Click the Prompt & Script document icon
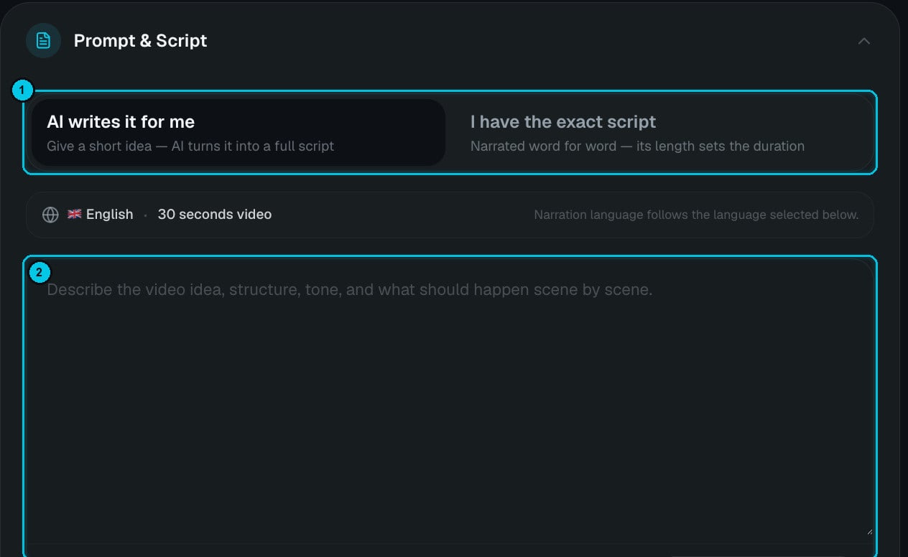The image size is (908, 557). tap(43, 41)
